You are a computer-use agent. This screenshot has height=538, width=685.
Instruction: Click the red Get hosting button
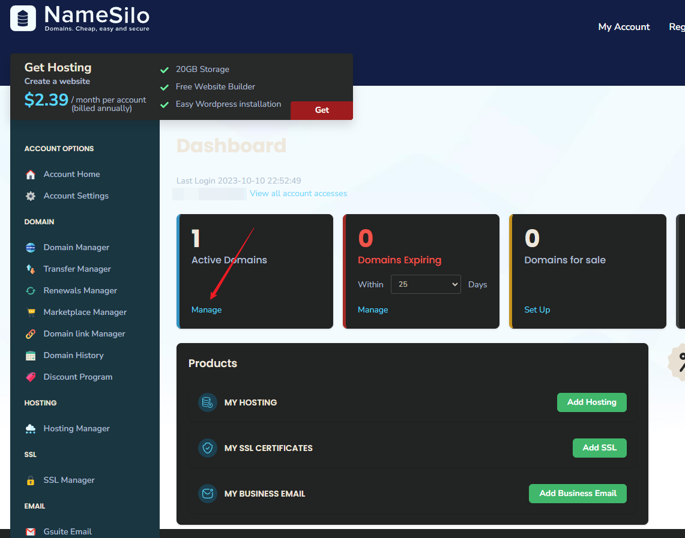click(322, 110)
